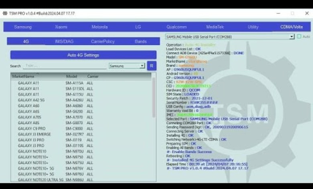Click into the Search input field

tap(65, 66)
